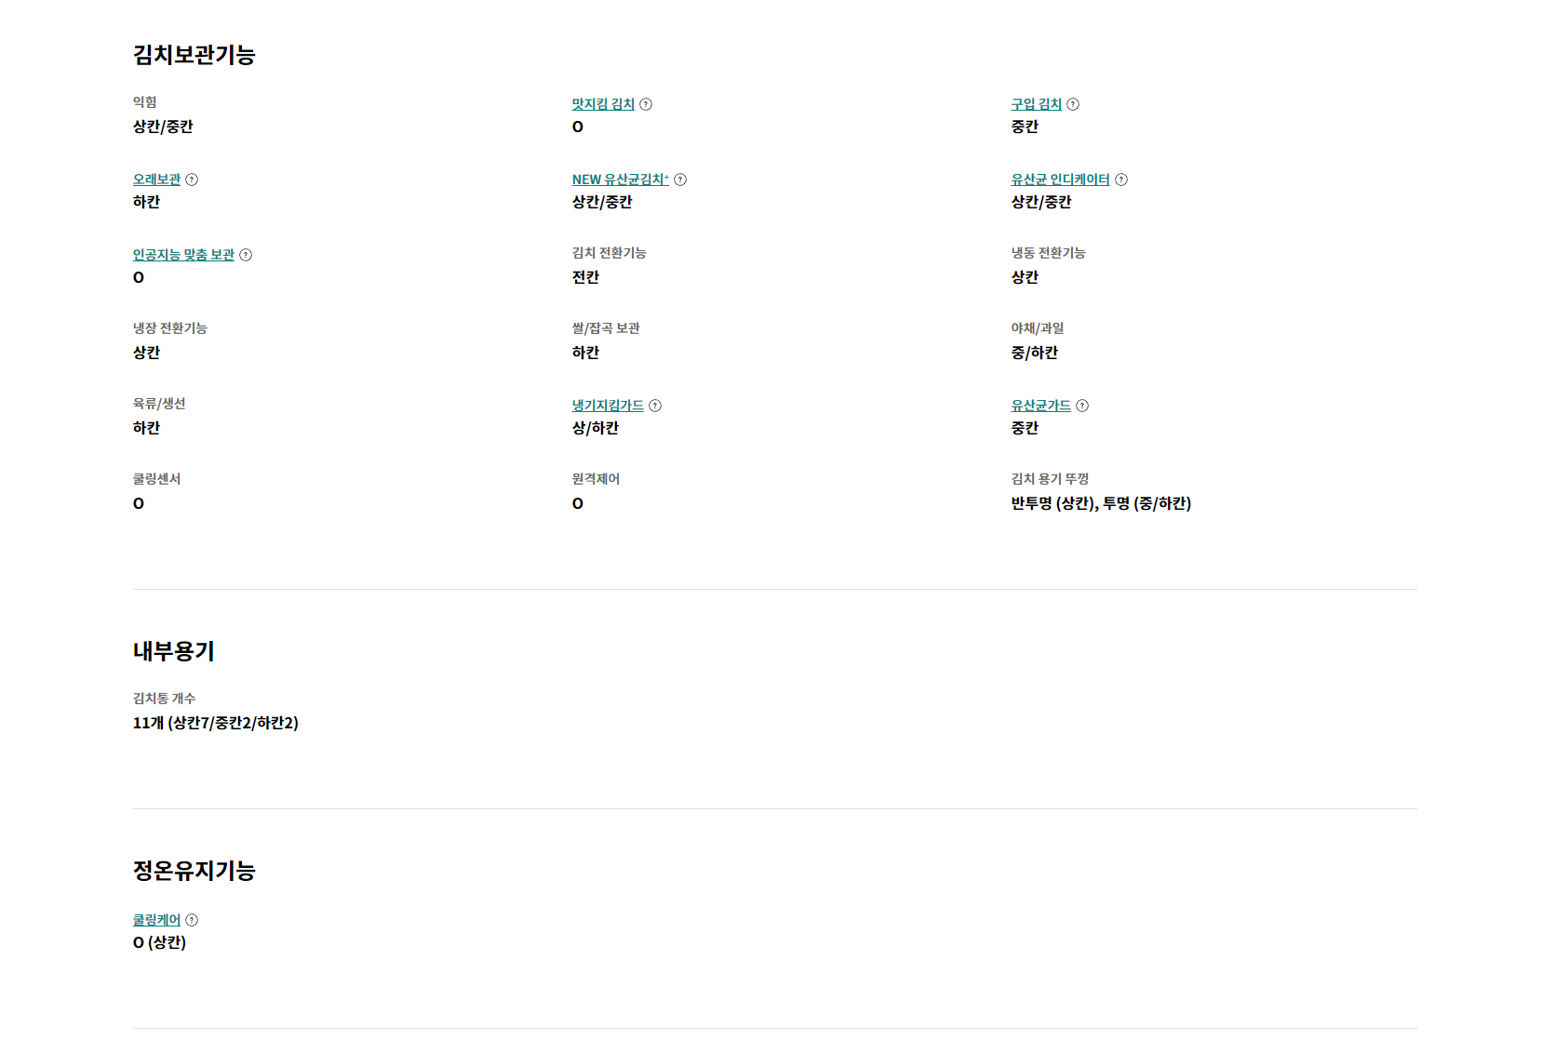Click the 냉기지킴가드 link
This screenshot has height=1040, width=1541.
click(608, 406)
